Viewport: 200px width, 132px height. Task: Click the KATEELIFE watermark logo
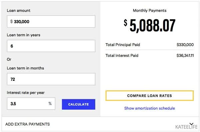pos(186,127)
